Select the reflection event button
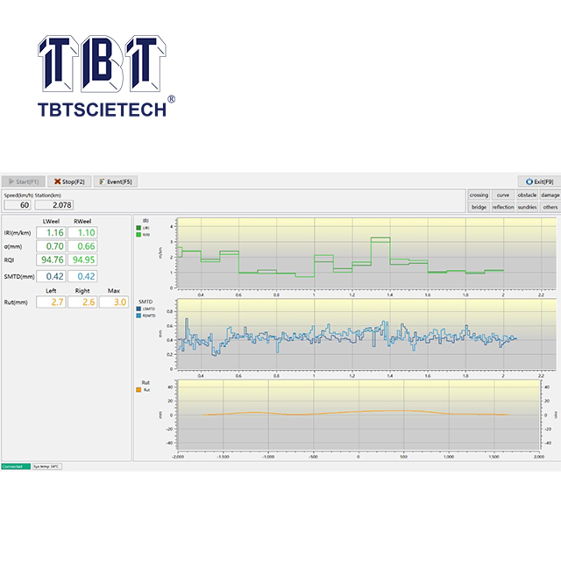Viewport: 561px width, 561px height. pyautogui.click(x=503, y=208)
